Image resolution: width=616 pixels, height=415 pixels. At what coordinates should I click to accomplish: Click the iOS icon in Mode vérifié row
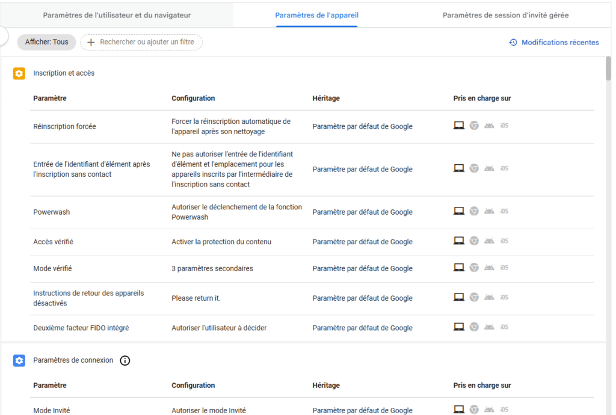(504, 268)
